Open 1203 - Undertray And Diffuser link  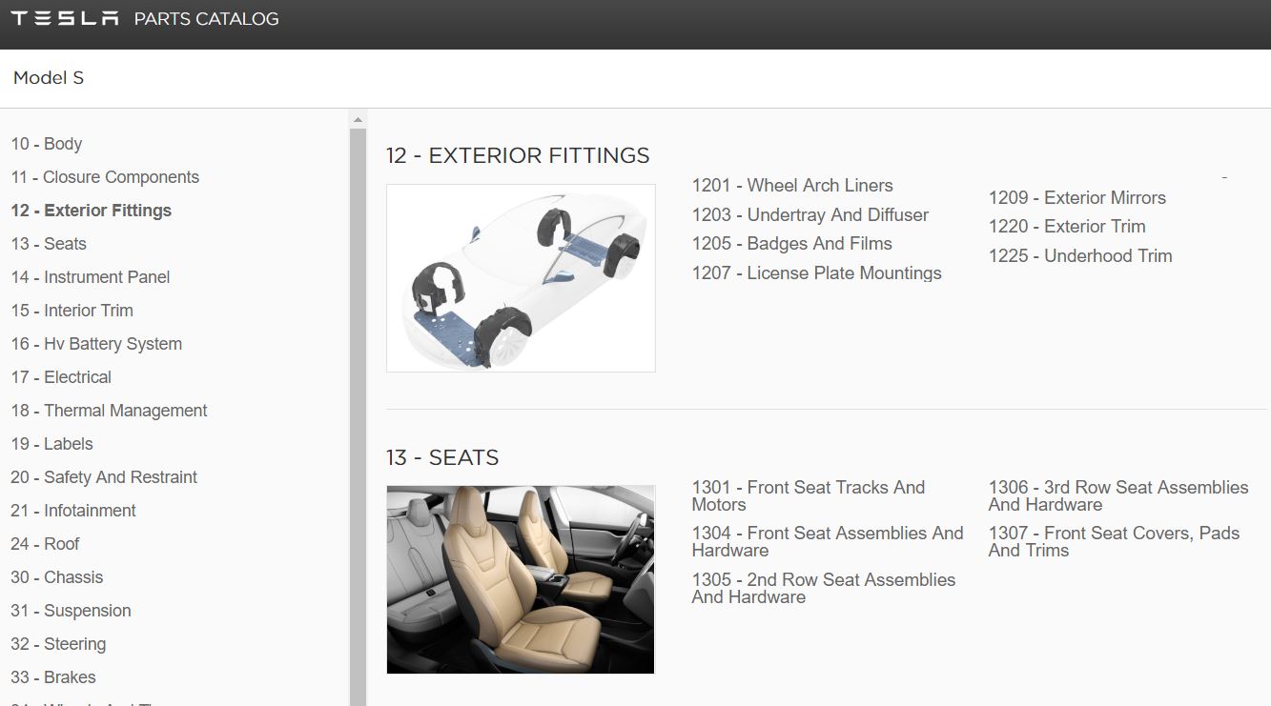pos(810,215)
